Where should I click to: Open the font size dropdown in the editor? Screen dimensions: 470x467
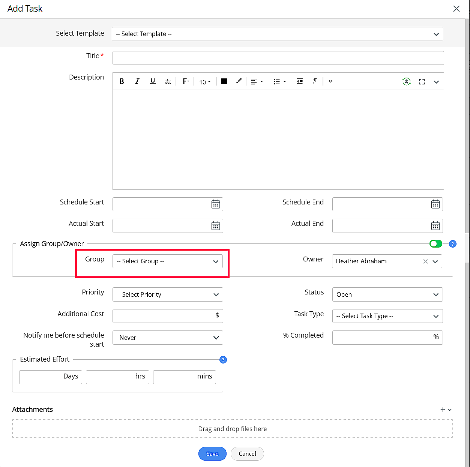(x=204, y=81)
